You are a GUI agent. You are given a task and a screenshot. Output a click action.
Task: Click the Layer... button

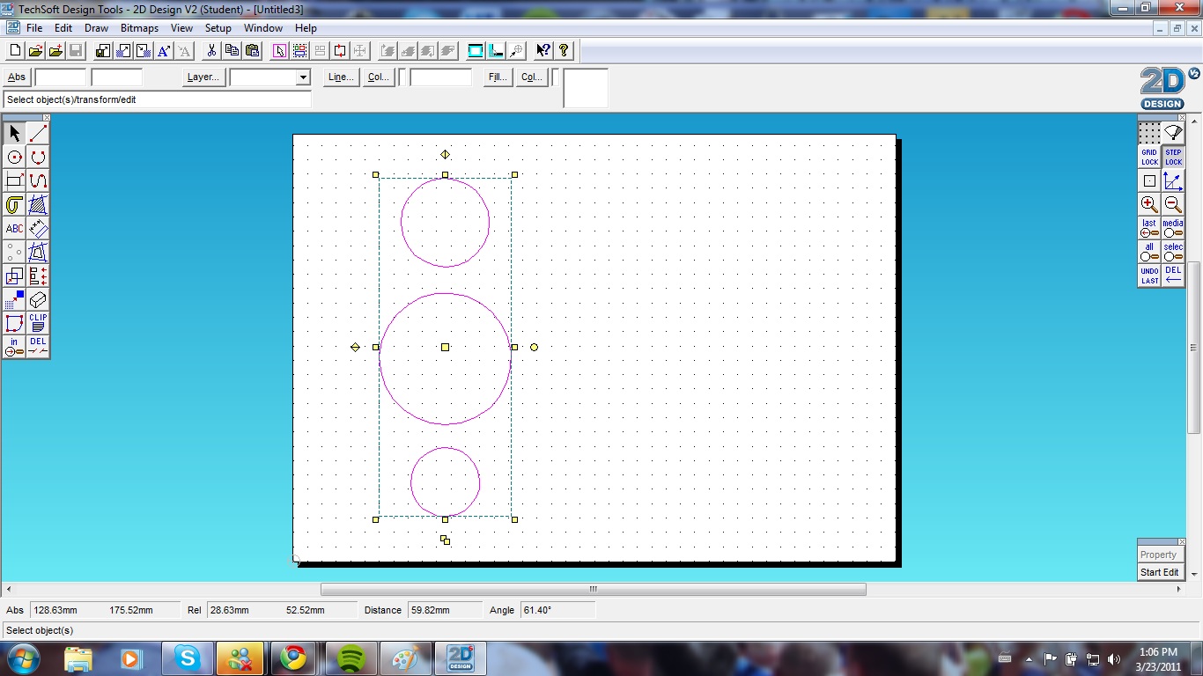click(203, 77)
